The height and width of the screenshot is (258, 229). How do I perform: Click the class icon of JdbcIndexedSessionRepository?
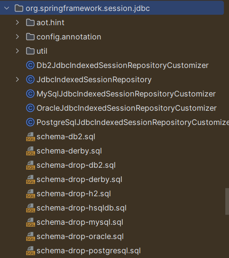(x=30, y=80)
